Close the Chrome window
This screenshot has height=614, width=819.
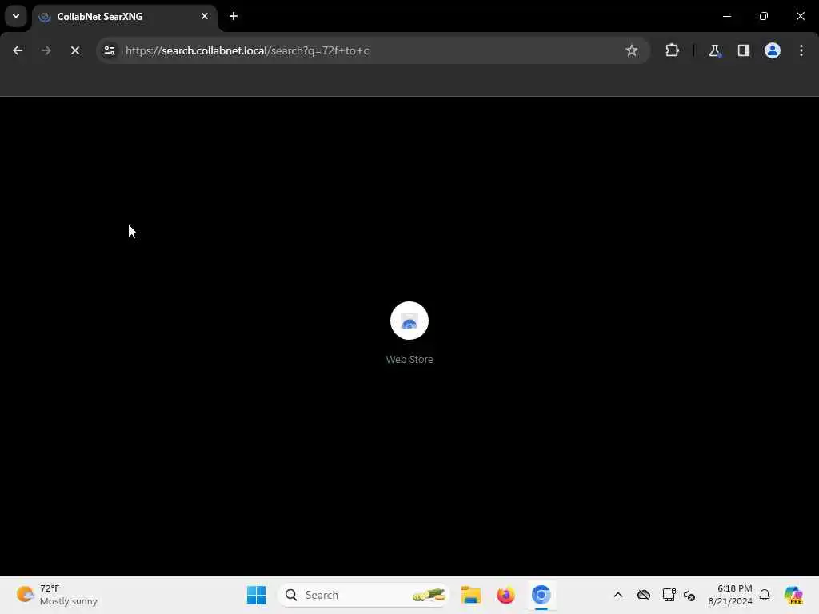click(800, 16)
